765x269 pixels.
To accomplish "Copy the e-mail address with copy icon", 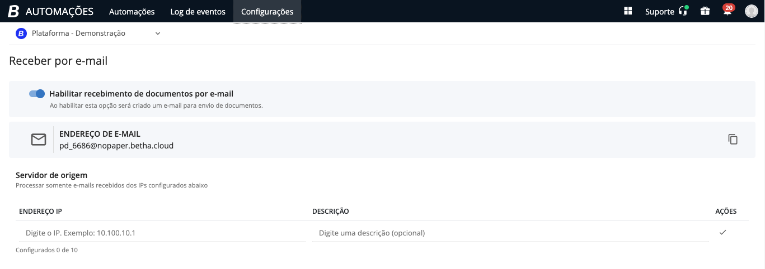I will [733, 140].
